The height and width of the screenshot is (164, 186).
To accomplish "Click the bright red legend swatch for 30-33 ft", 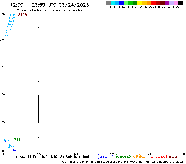I will pyautogui.click(x=153, y=3).
